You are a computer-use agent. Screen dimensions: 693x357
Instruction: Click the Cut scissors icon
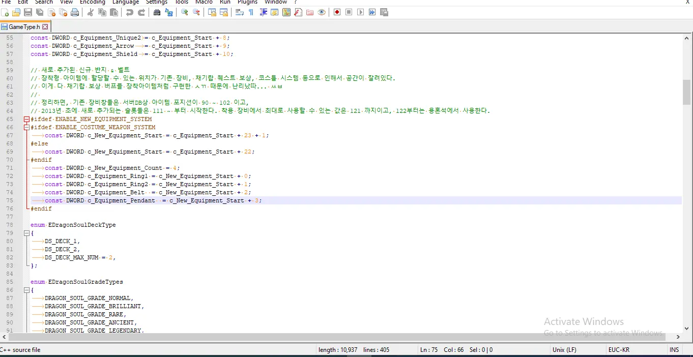[x=91, y=12]
